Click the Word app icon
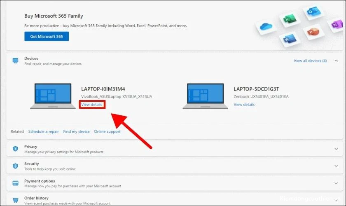The image size is (346, 206). click(x=290, y=38)
